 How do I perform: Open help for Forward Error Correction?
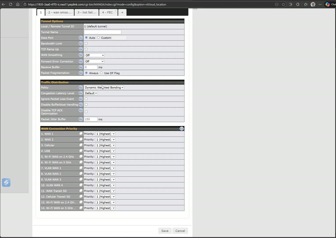(x=81, y=61)
